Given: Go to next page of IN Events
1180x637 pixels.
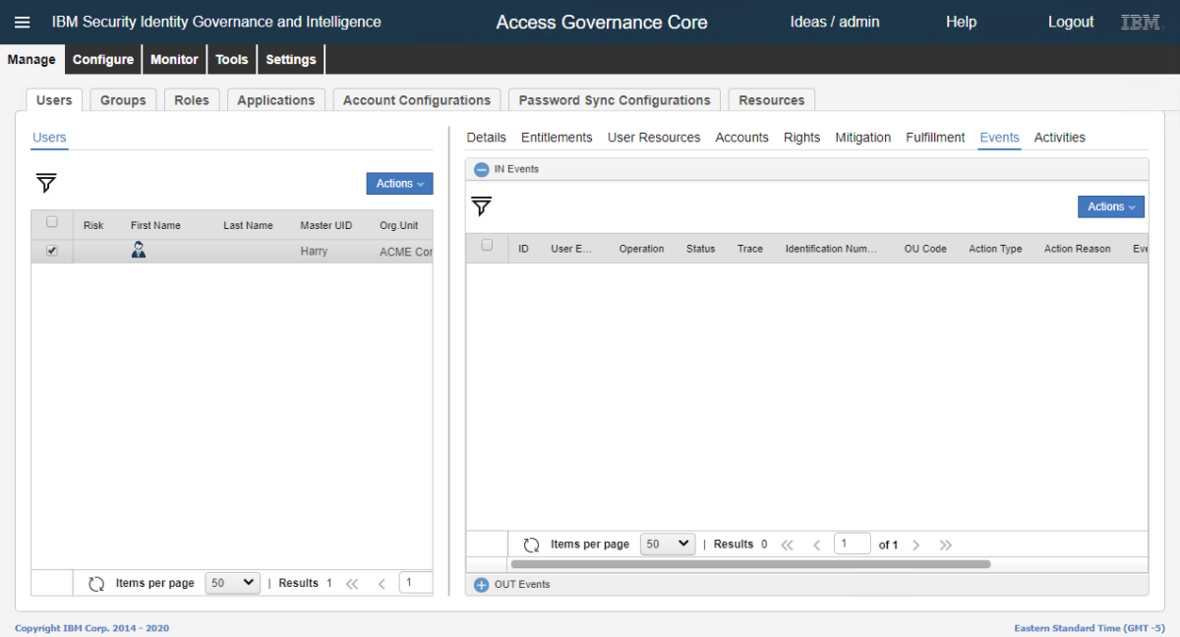Looking at the screenshot, I should coord(915,545).
